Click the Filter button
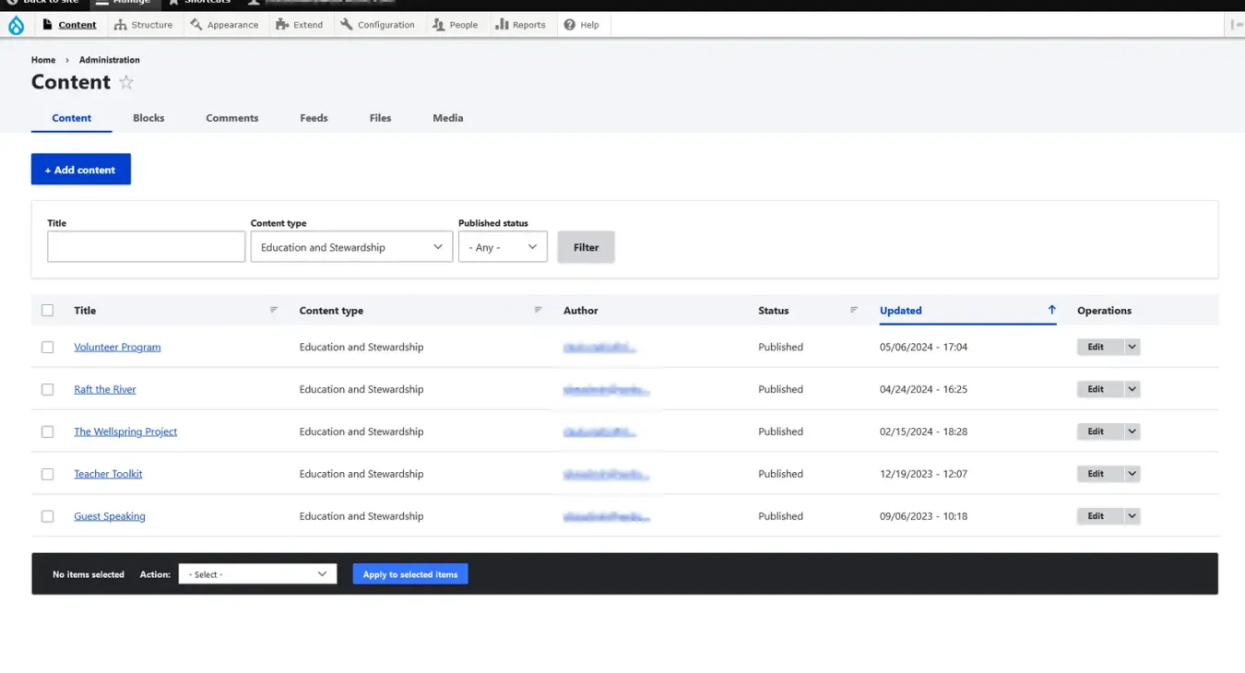 point(586,247)
